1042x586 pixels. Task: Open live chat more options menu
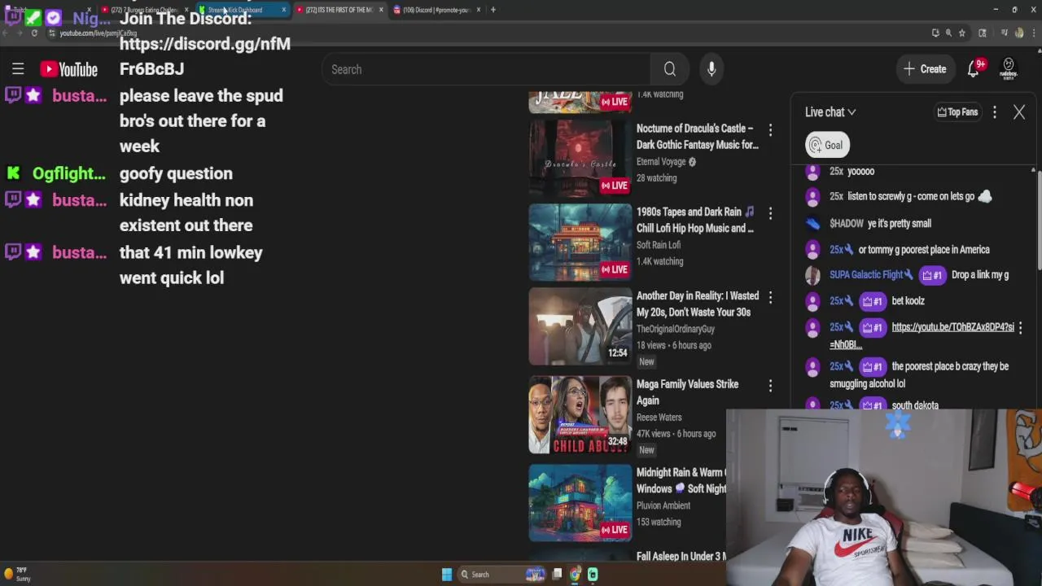click(994, 112)
